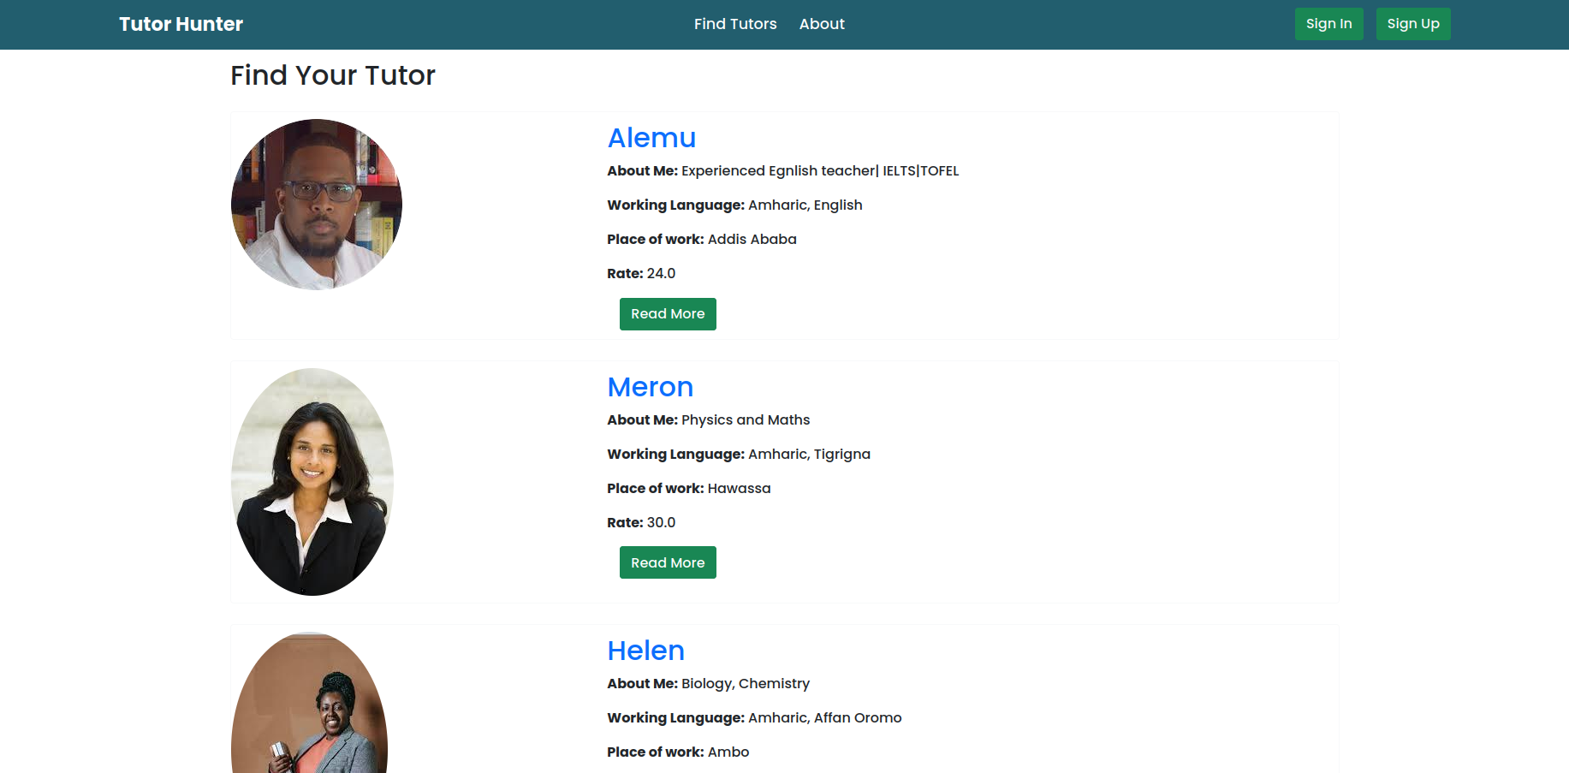Viewport: 1569px width, 773px height.
Task: Click 'Amharic, Affan Oromo' working language text
Action: pyautogui.click(x=825, y=718)
